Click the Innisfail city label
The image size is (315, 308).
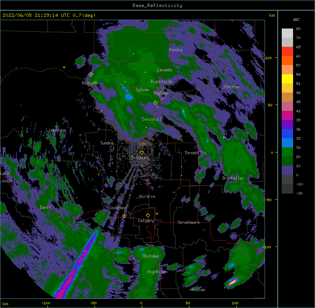tap(152, 119)
